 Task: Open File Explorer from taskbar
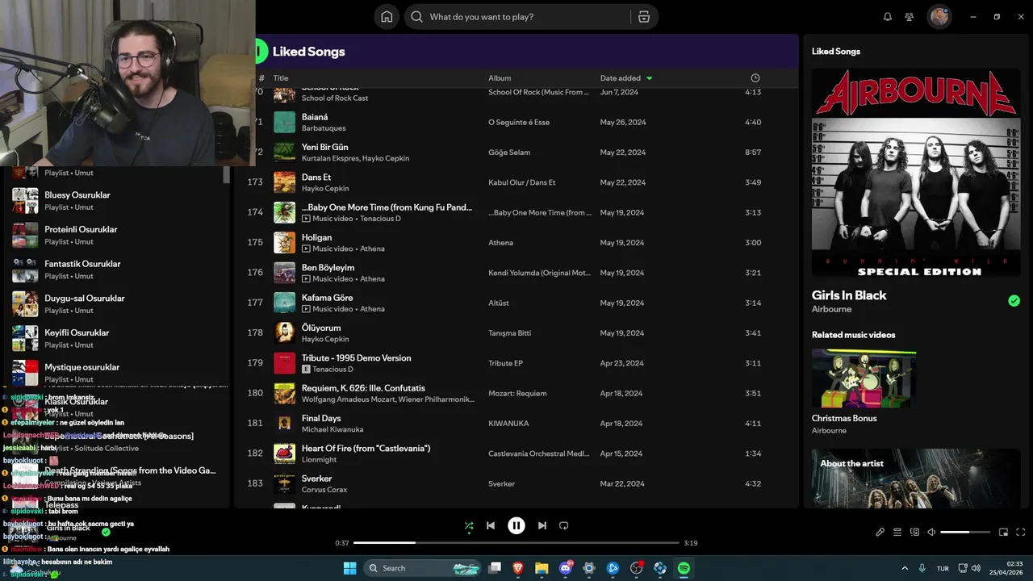[542, 568]
